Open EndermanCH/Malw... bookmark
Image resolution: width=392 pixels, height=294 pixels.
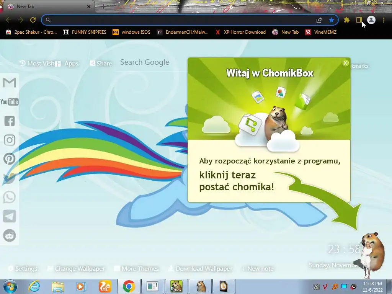183,32
